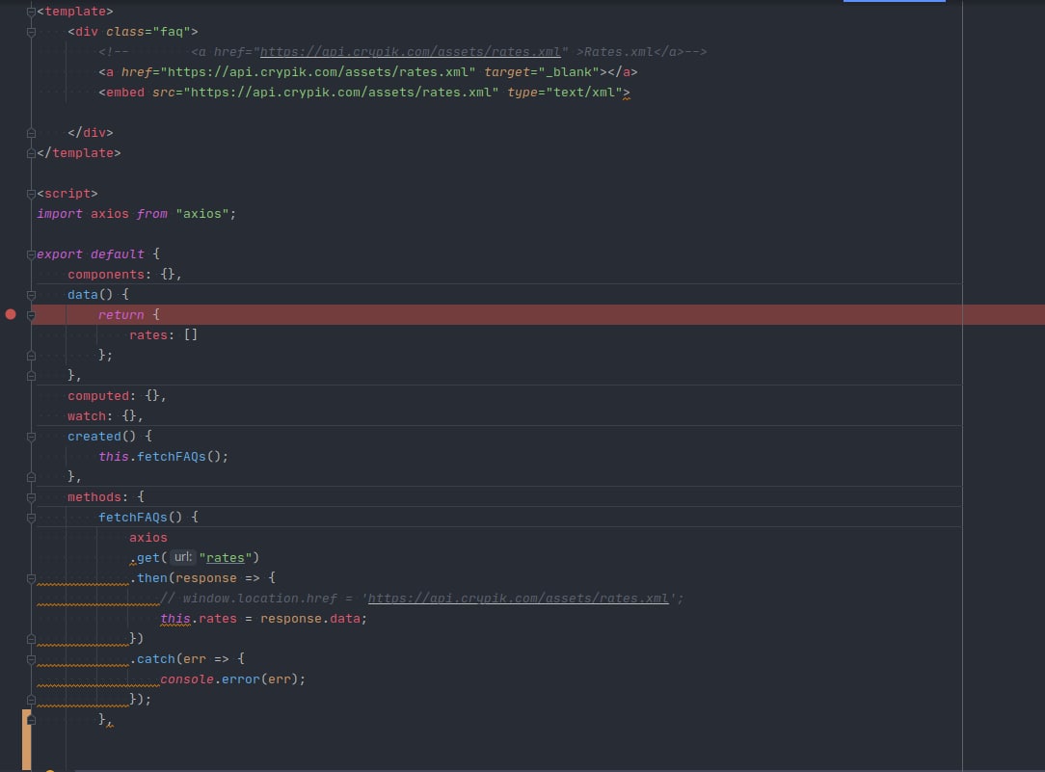Collapse the data() function fold marker
1045x772 pixels.
[31, 295]
